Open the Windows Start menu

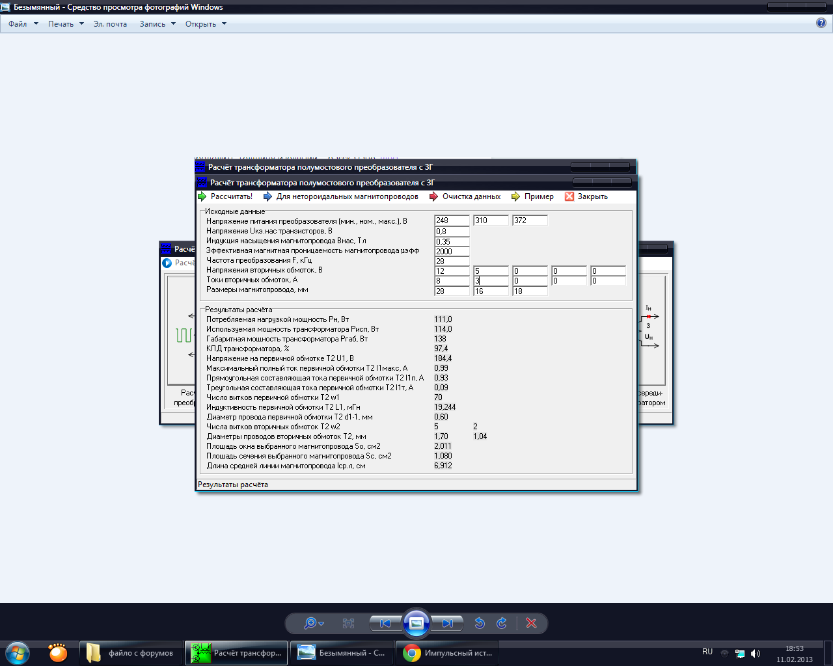[x=18, y=652]
